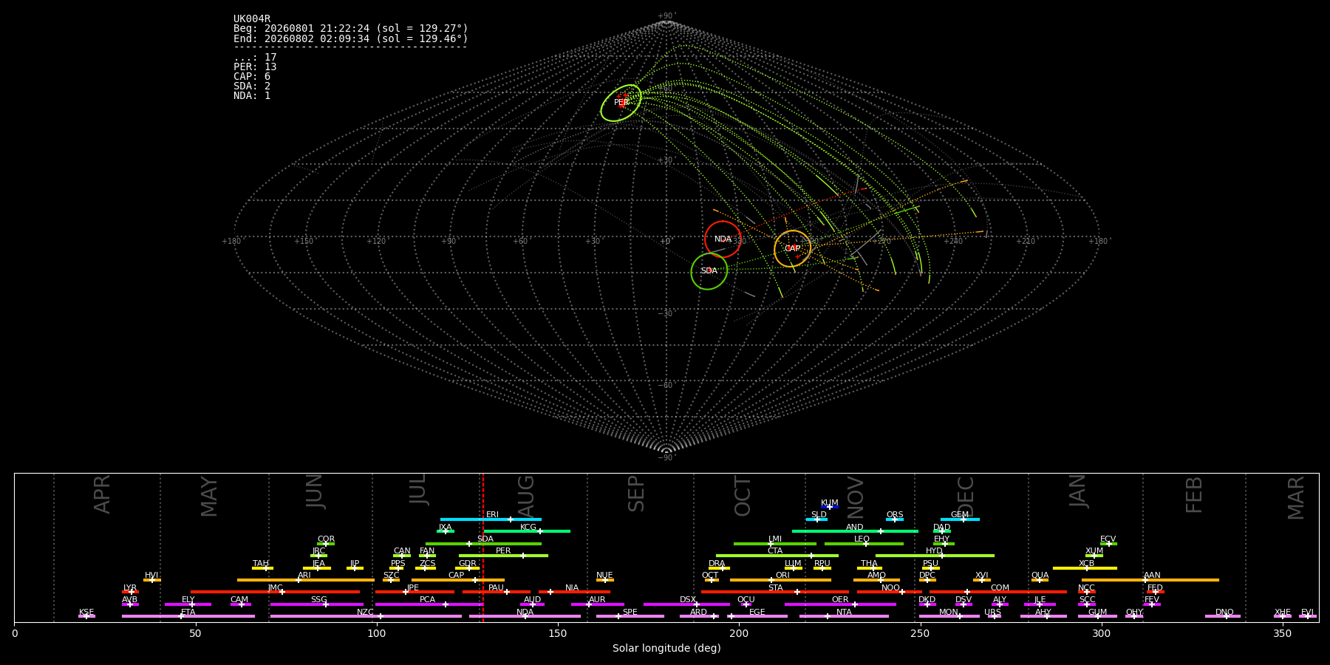Click the LYR shower marker in April
Screen dimensions: 1330x665
(130, 592)
